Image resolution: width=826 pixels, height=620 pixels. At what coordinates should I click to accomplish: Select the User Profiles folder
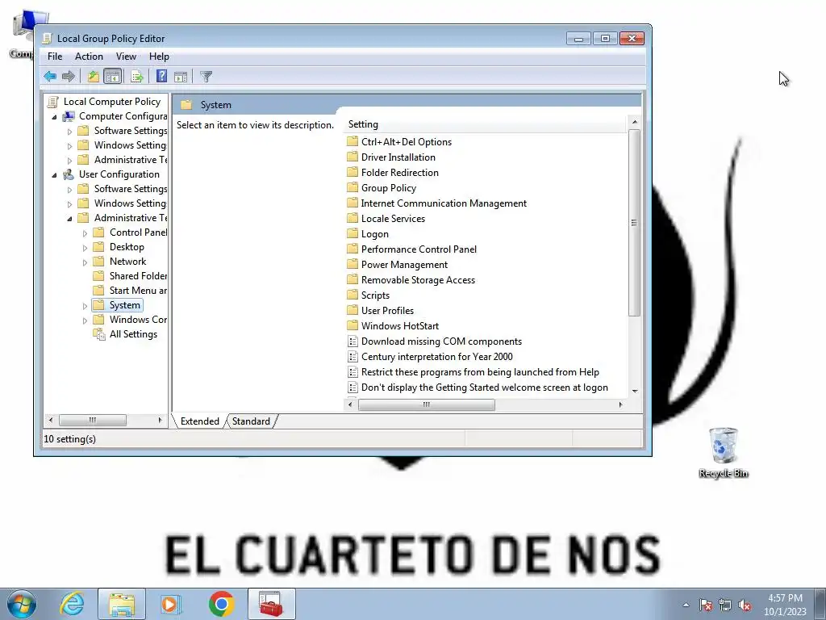coord(387,311)
